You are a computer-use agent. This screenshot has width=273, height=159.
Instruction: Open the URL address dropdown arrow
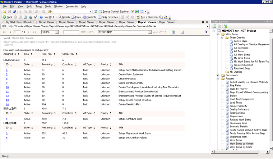[208, 27]
